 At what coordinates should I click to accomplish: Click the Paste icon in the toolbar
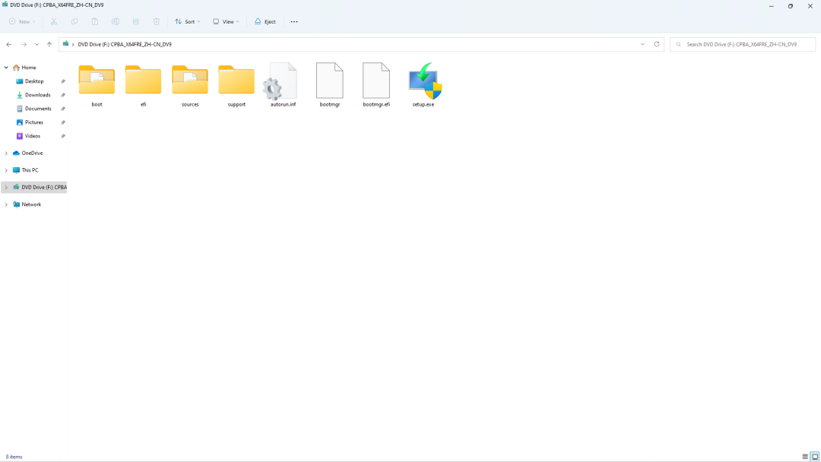click(x=94, y=21)
